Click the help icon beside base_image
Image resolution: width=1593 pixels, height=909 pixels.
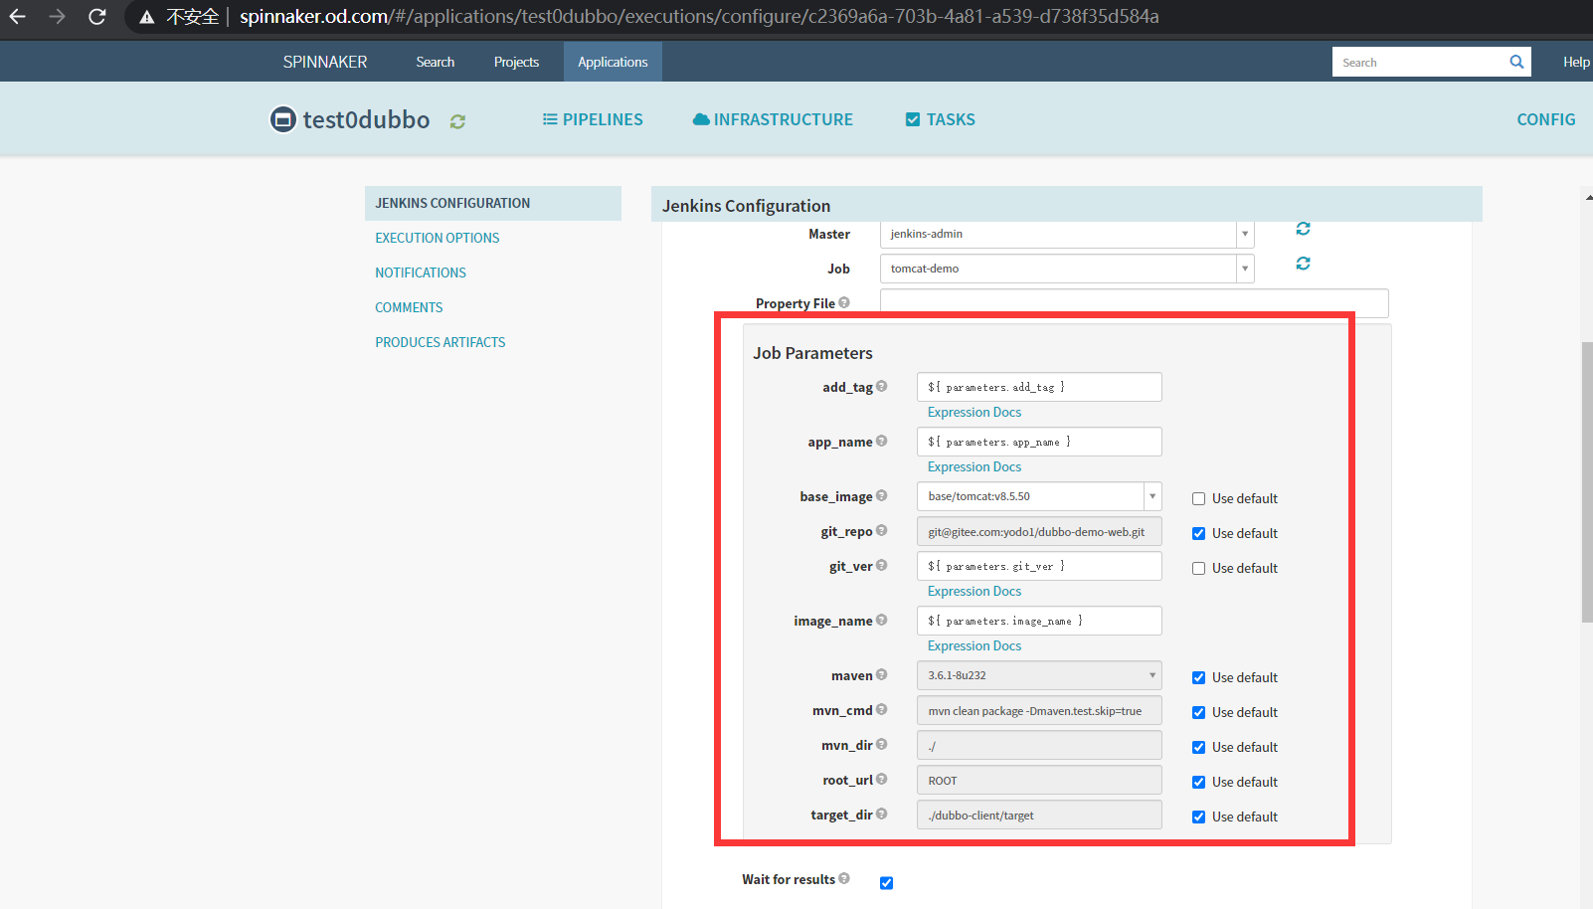(x=881, y=495)
